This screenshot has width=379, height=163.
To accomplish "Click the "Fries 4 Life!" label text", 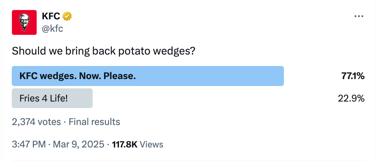I will (x=44, y=98).
